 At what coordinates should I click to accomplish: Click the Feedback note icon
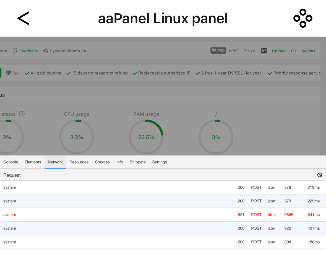click(15, 51)
